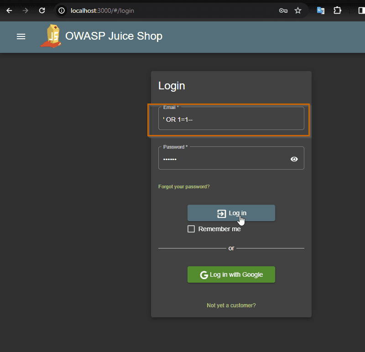The width and height of the screenshot is (365, 352).
Task: Focus the Password input field
Action: (224, 159)
